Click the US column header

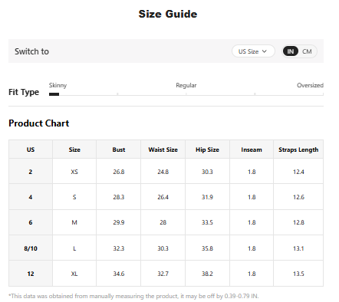[31, 149]
